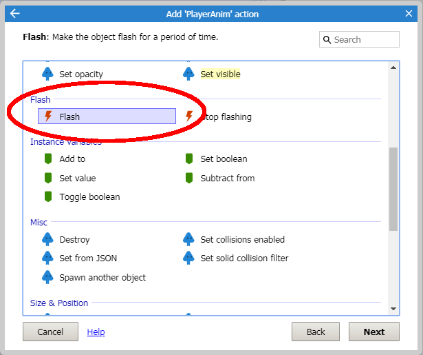Viewport: 423px width, 355px height.
Task: Click the back arrow in title bar
Action: coord(15,13)
